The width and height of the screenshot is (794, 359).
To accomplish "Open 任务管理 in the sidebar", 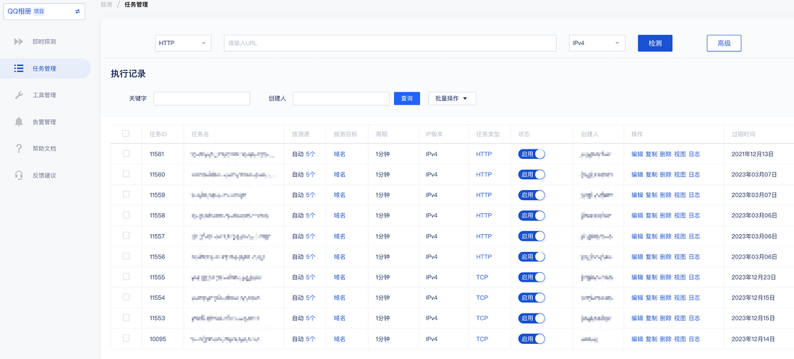I will 45,68.
